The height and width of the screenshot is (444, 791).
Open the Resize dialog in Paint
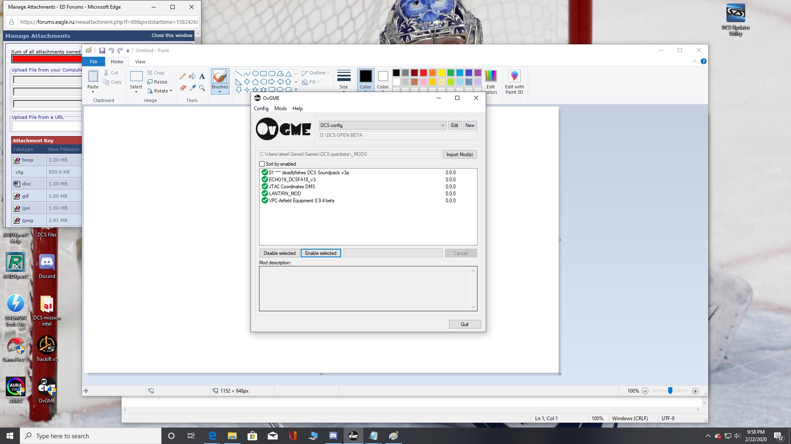pos(157,82)
